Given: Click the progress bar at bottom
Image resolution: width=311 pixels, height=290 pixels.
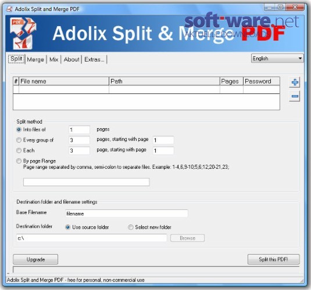Looking at the screenshot, I should [x=156, y=270].
